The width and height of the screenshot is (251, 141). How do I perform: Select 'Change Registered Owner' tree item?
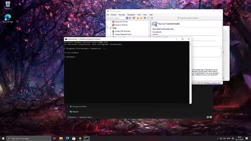click(x=123, y=34)
